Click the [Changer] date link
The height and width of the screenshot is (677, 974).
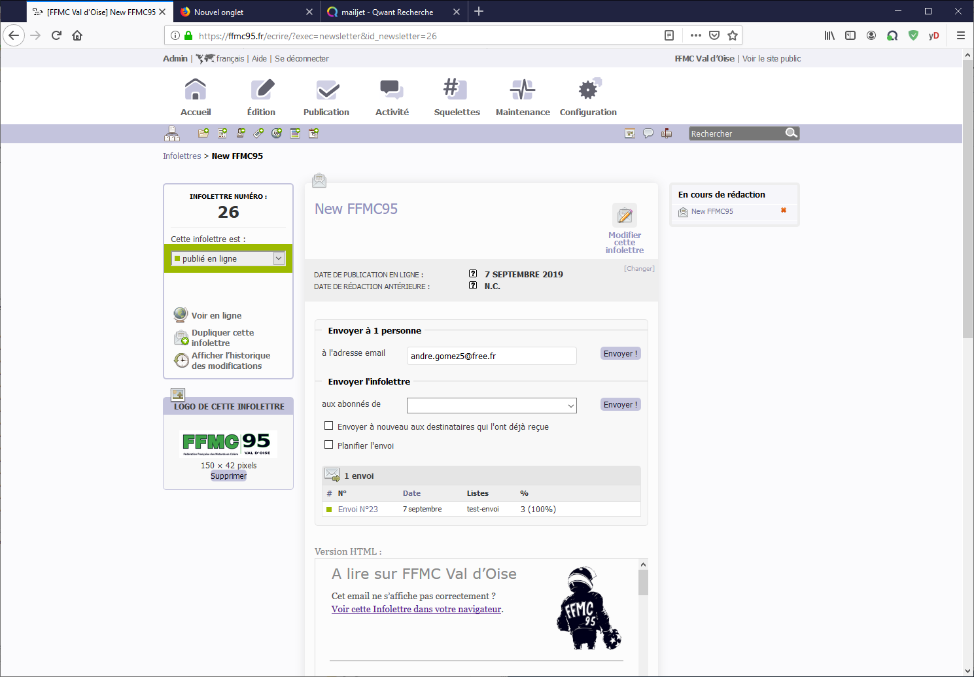(639, 268)
